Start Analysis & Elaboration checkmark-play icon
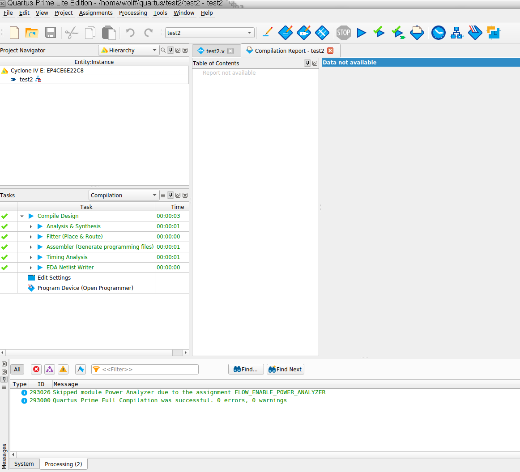 tap(379, 32)
